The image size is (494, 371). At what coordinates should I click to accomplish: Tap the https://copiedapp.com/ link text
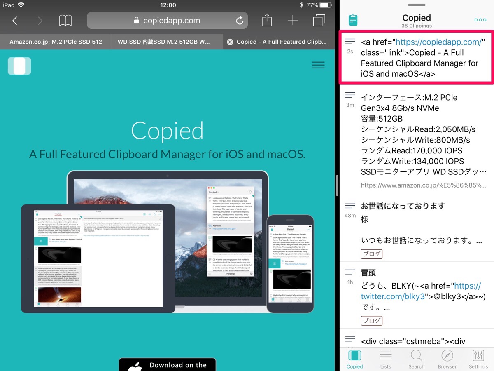click(438, 42)
